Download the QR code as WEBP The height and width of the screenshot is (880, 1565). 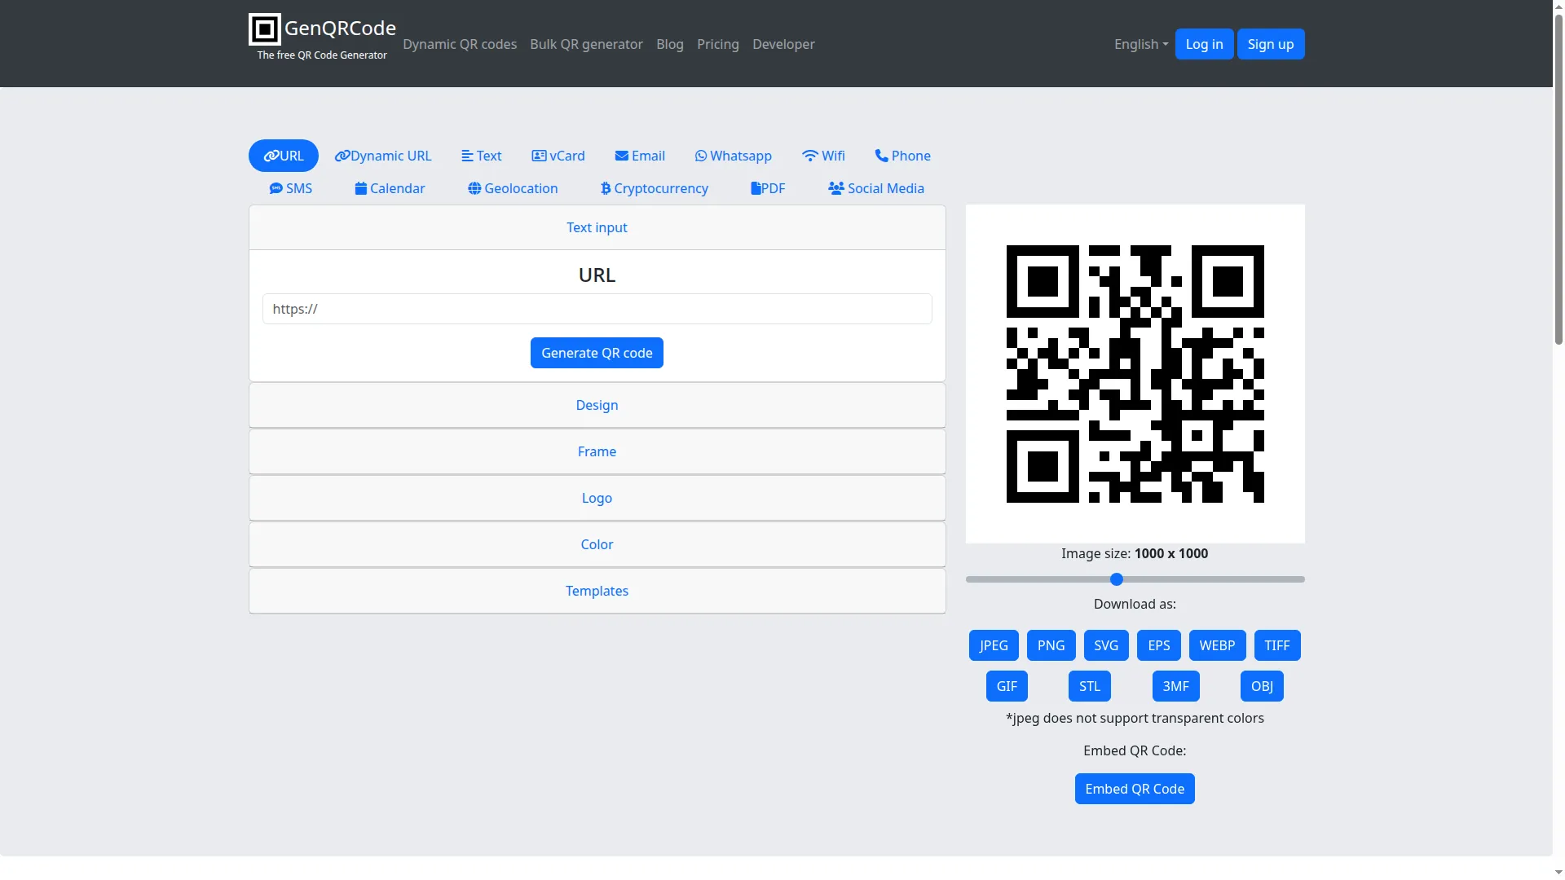pos(1217,645)
